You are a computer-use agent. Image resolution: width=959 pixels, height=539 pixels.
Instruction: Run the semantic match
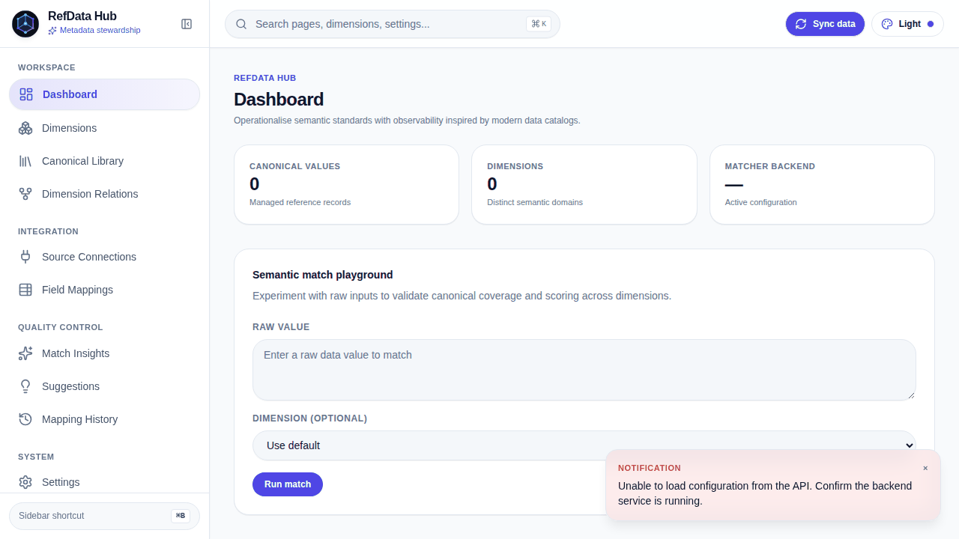(x=288, y=484)
